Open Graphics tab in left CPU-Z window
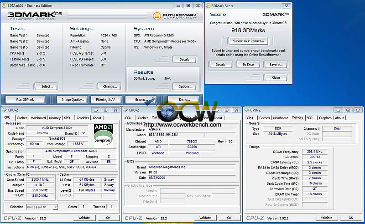Image resolution: width=365 pixels, height=224 pixels. click(x=83, y=118)
